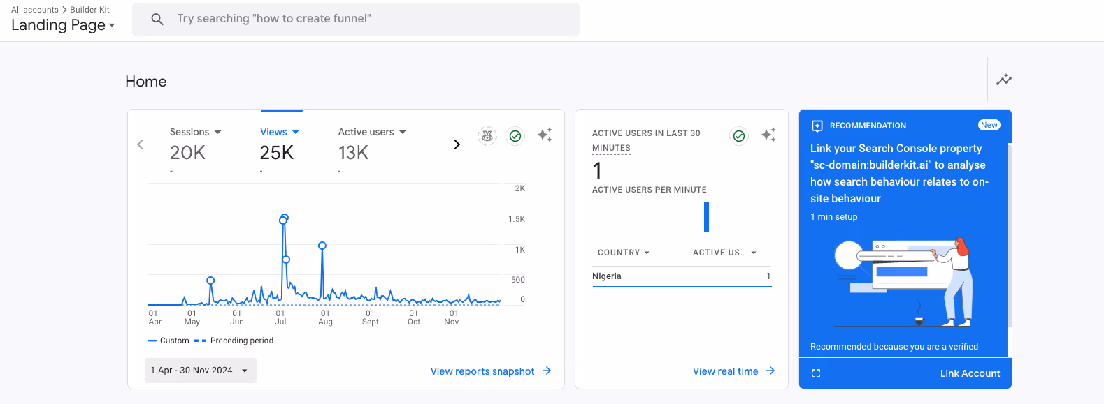
Task: Click Active Users in Last 30 Minutes heading
Action: 646,140
